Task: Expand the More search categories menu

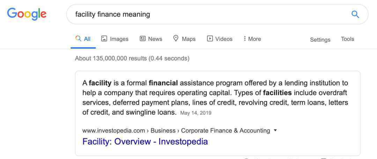Action: [252, 39]
